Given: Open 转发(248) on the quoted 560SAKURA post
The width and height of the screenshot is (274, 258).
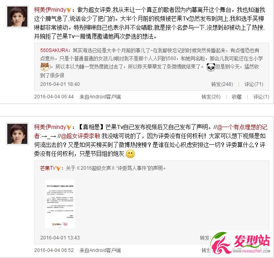Looking at the screenshot, I should click(x=222, y=84).
